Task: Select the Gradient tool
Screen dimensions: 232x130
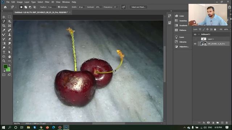Action: click(4, 43)
